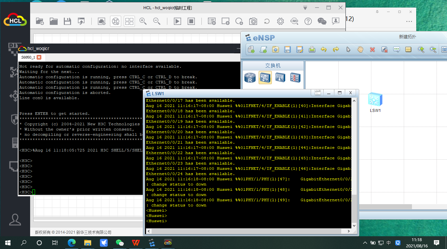Click the HCL cloud logo
447x249 pixels.
(15, 19)
